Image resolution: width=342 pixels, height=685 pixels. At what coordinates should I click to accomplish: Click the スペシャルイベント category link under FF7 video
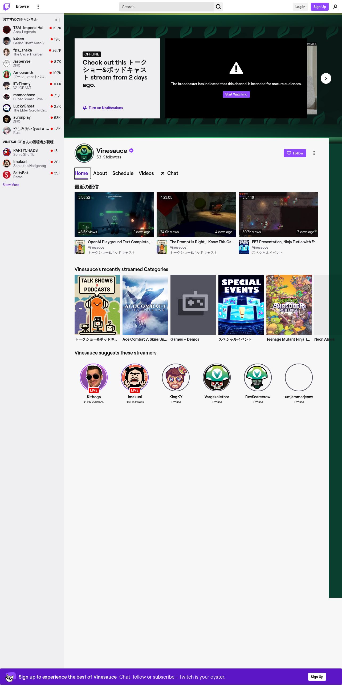pyautogui.click(x=267, y=253)
